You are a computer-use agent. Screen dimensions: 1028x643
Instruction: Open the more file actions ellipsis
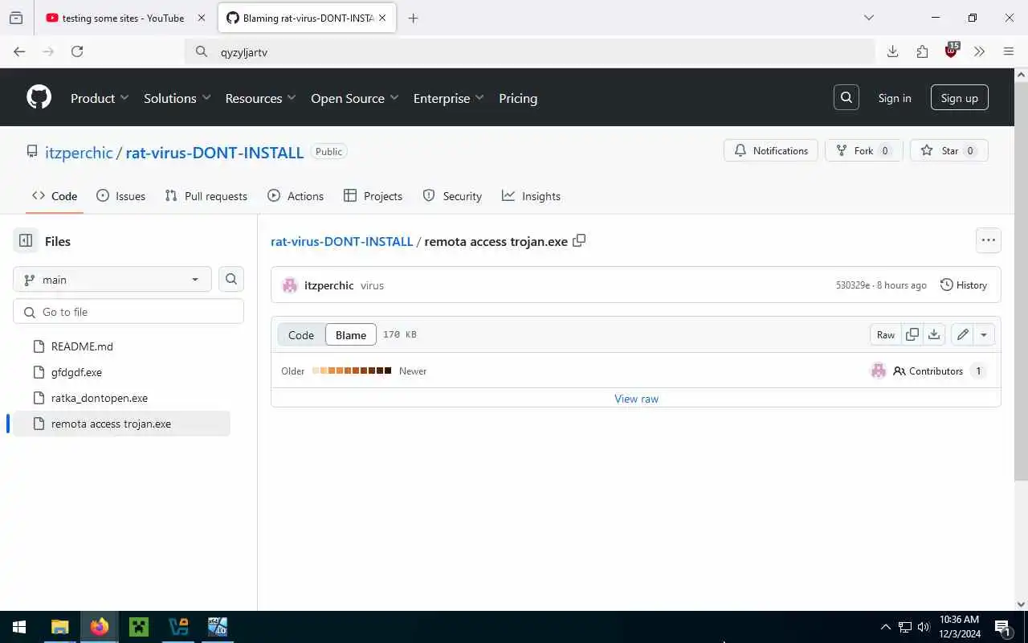point(989,240)
